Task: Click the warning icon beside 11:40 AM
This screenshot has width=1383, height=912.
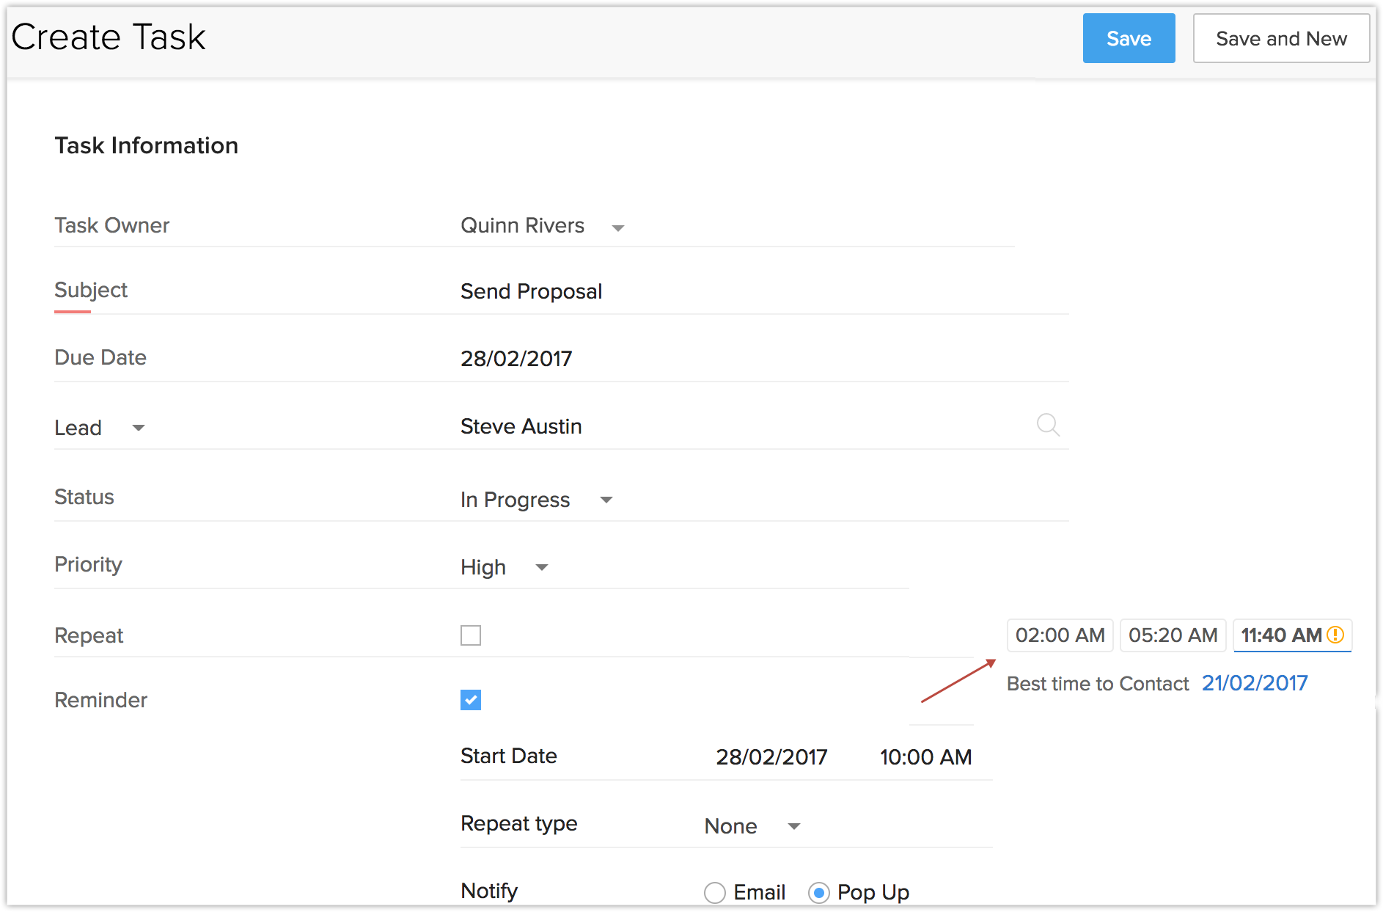Action: click(x=1336, y=635)
